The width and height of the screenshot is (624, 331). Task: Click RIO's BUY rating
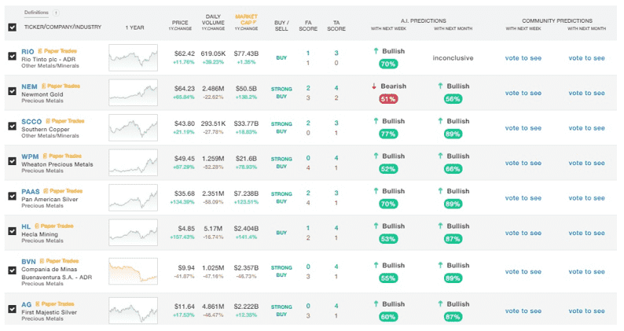[281, 57]
